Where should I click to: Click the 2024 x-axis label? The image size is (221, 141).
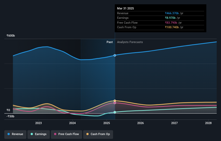coord(72,123)
